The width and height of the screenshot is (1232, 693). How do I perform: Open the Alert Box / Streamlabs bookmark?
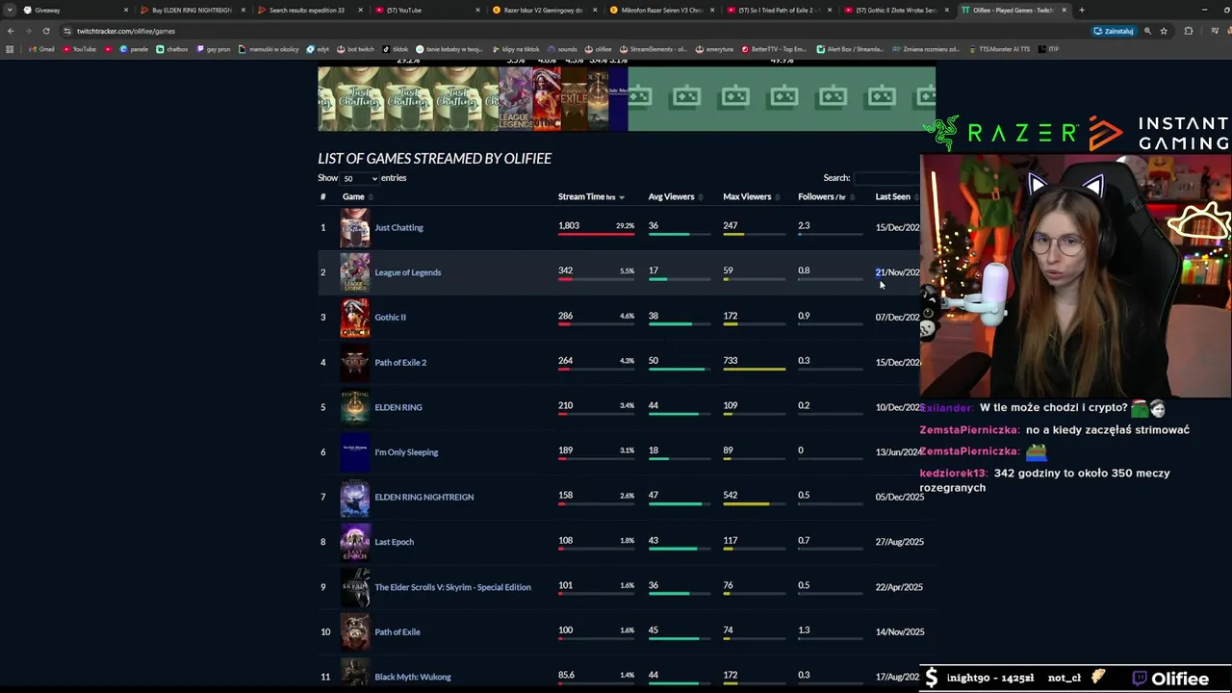click(849, 49)
